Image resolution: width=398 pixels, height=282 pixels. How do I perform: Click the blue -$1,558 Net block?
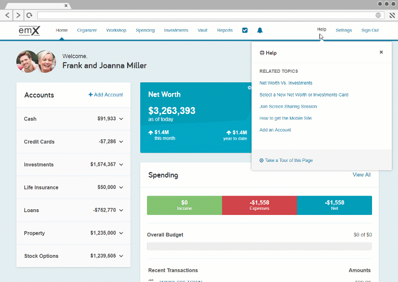(335, 205)
